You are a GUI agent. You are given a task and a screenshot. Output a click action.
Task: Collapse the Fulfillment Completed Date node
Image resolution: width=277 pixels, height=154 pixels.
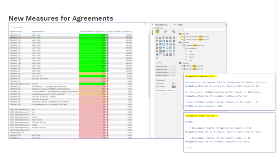(x=180, y=45)
